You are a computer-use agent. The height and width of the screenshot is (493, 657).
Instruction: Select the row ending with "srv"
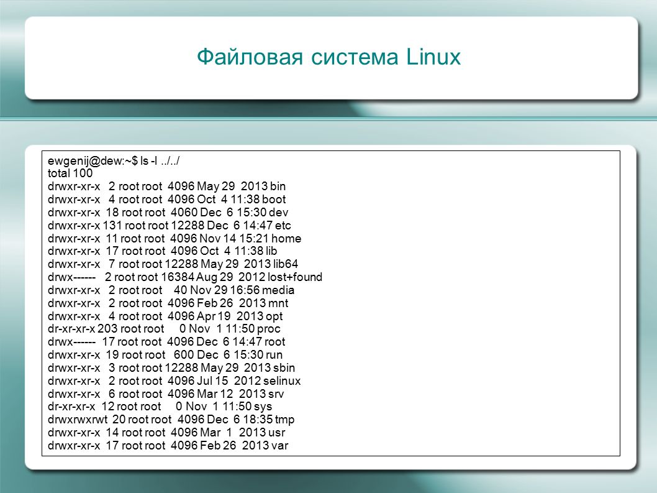point(166,394)
